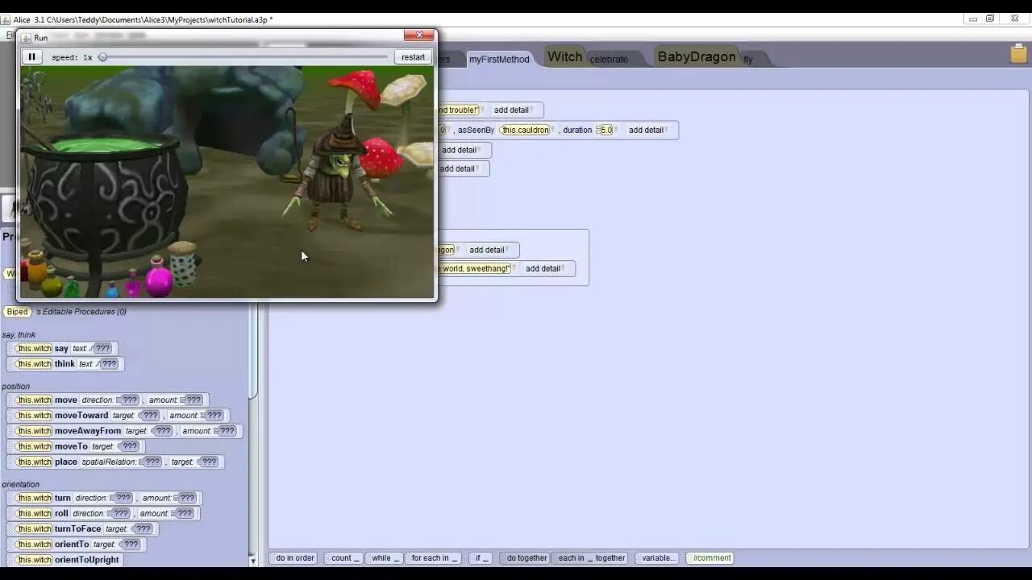Click the 'say, think' section label
The height and width of the screenshot is (580, 1032).
click(19, 335)
